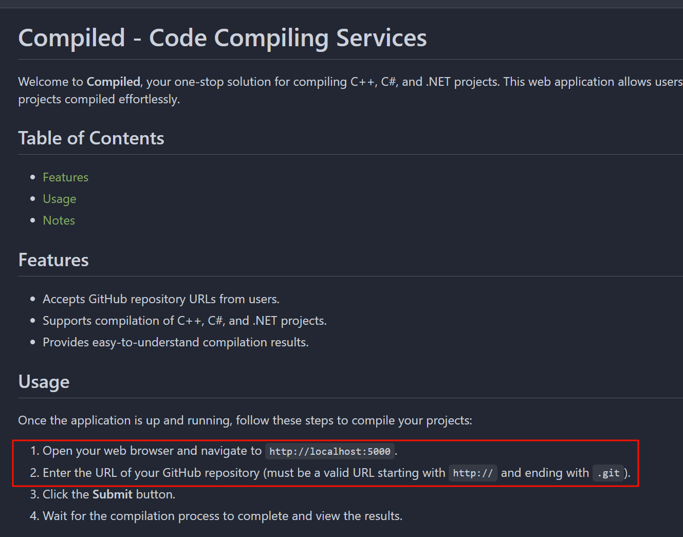Select the Usage section heading

[44, 382]
